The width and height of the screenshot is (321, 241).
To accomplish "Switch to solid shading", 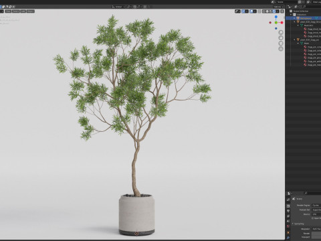I will click(267, 11).
